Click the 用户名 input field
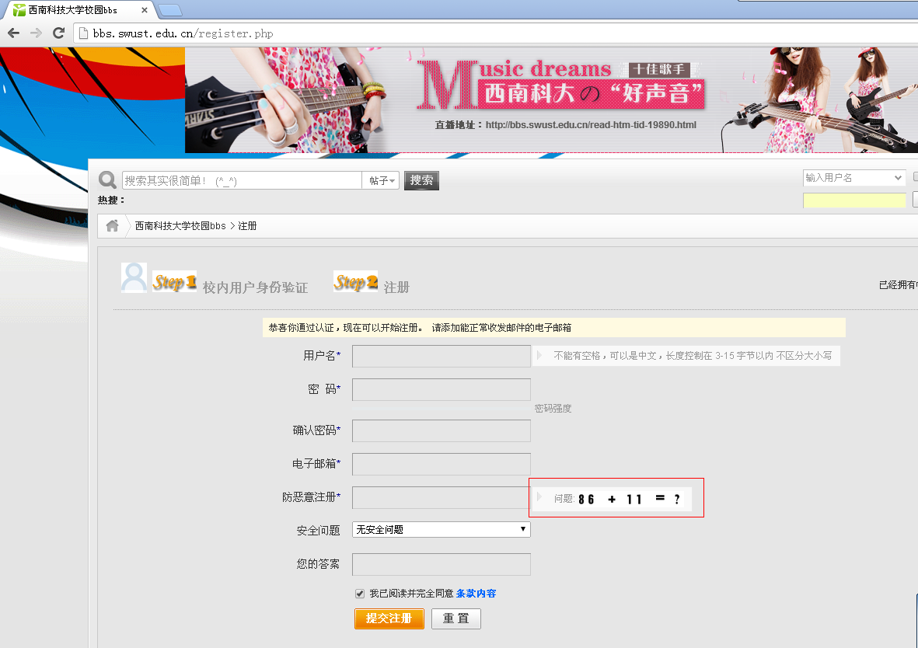 pyautogui.click(x=442, y=356)
